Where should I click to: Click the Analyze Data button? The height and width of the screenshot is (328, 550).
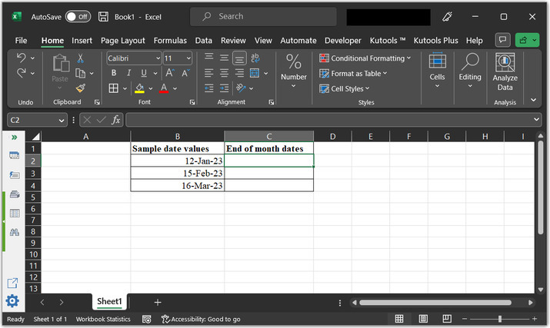(505, 72)
